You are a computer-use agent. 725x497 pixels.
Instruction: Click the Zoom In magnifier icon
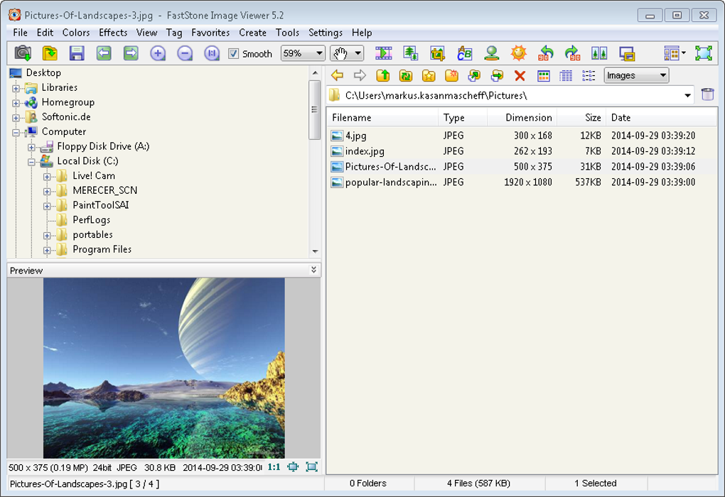tap(158, 53)
